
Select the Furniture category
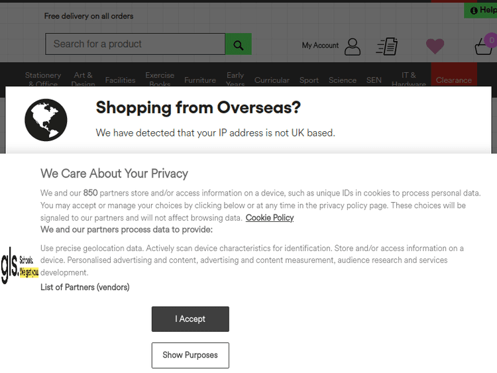coord(200,80)
